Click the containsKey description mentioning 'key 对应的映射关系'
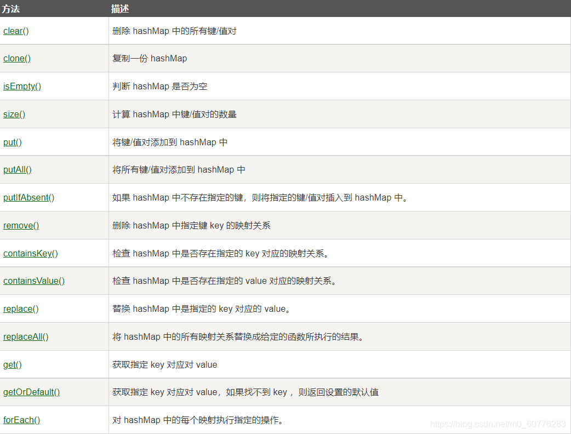 221,253
